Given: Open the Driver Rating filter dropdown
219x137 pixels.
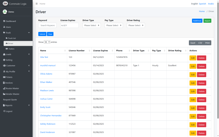Looking at the screenshot, I should click(x=136, y=25).
